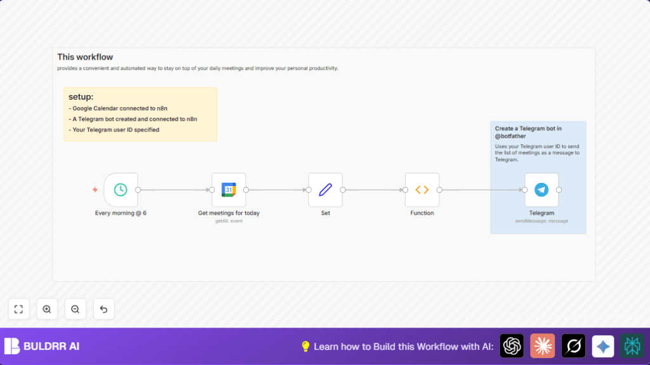Click the output connector of the Telegram node
Image resolution: width=650 pixels, height=365 pixels.
coord(559,190)
